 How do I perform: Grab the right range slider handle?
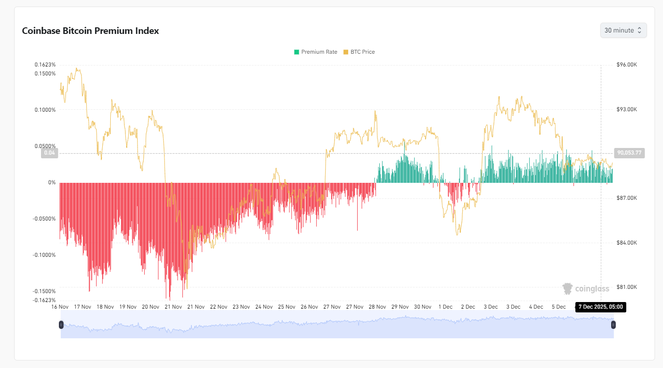(x=614, y=325)
